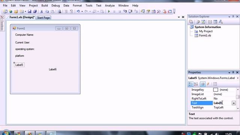Click the Stop Debugging square icon
The image size is (240, 135).
click(x=120, y=12)
